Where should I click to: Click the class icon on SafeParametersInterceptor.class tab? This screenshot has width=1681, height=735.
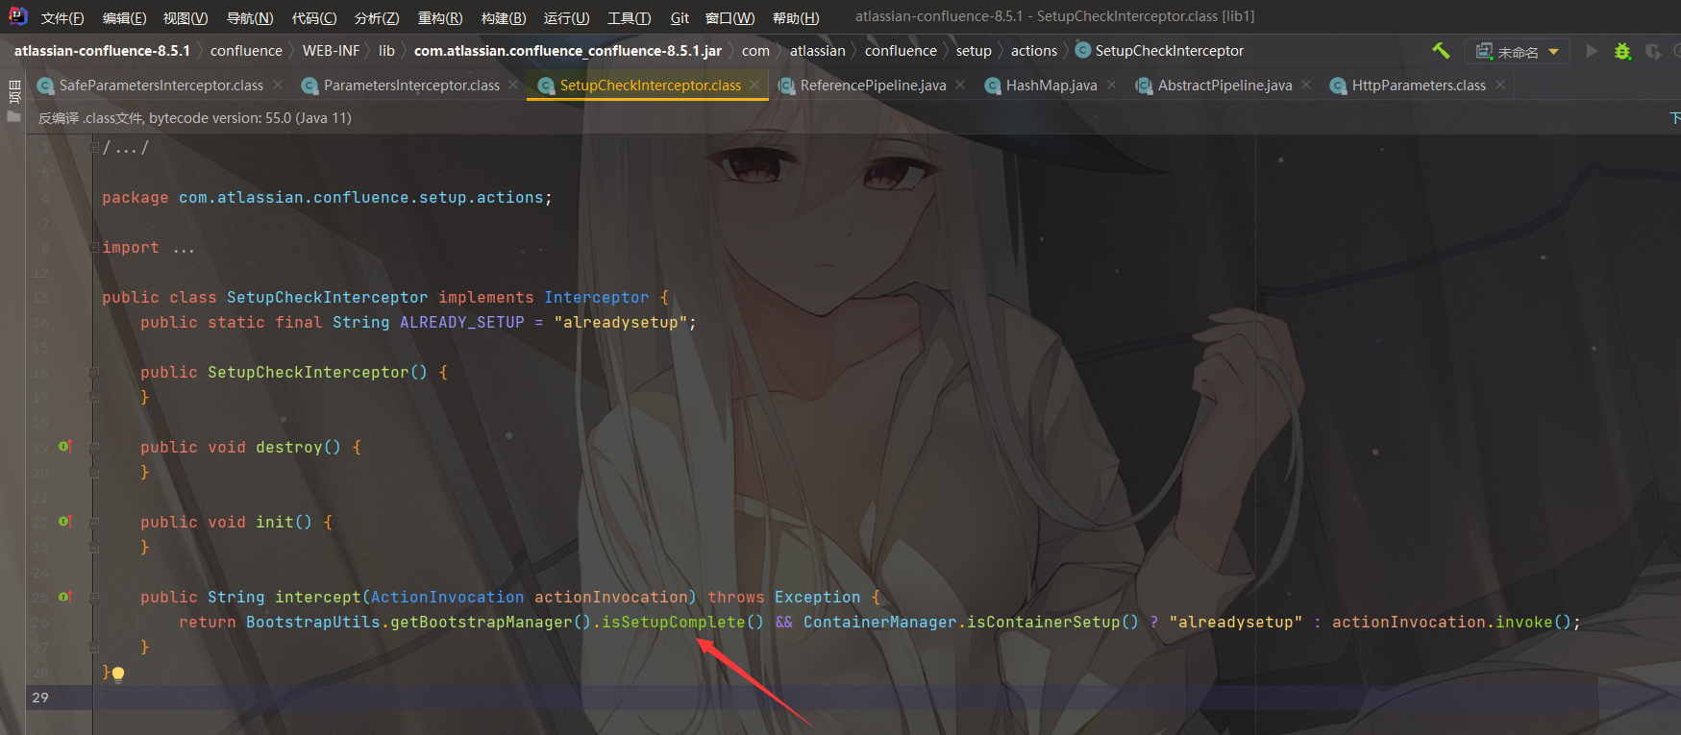tap(45, 86)
